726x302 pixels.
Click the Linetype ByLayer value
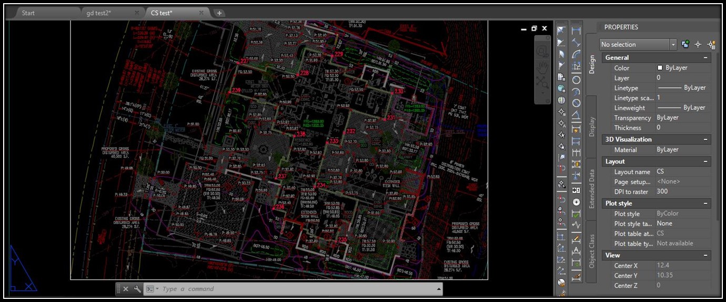682,88
